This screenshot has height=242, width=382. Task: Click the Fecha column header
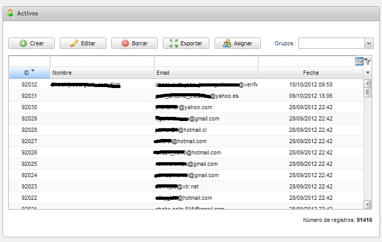(x=311, y=73)
